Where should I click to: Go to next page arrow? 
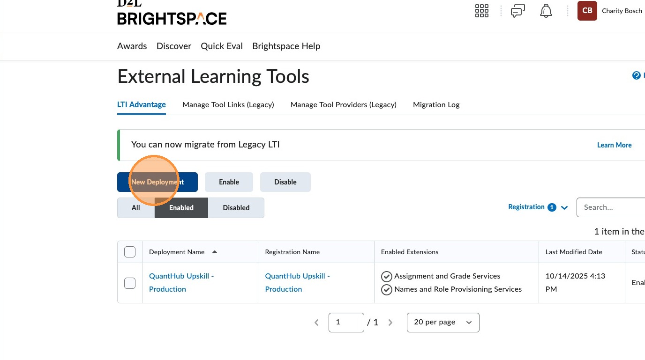(x=390, y=323)
